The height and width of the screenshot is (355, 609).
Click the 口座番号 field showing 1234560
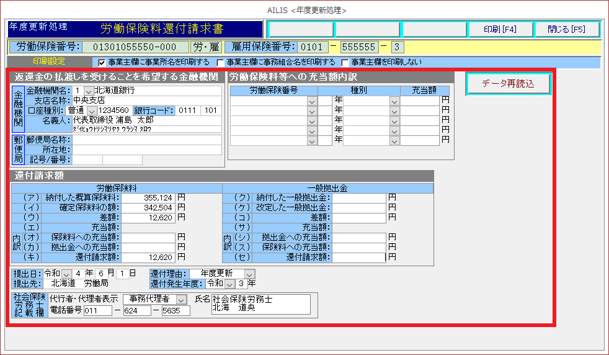coord(114,110)
